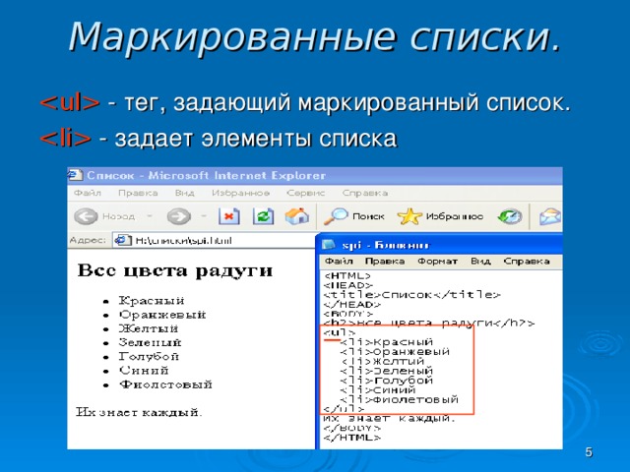Click the Notepad icon in spi title bar
The image size is (630, 472).
pyautogui.click(x=328, y=245)
